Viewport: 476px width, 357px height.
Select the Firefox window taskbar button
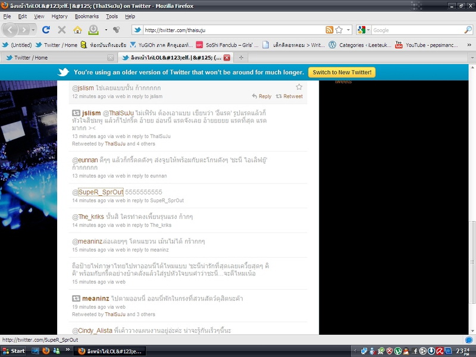pos(110,351)
